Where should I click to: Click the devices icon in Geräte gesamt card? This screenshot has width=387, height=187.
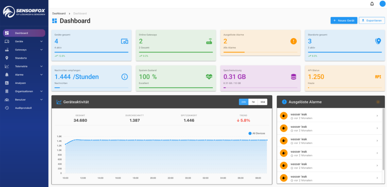pyautogui.click(x=125, y=41)
